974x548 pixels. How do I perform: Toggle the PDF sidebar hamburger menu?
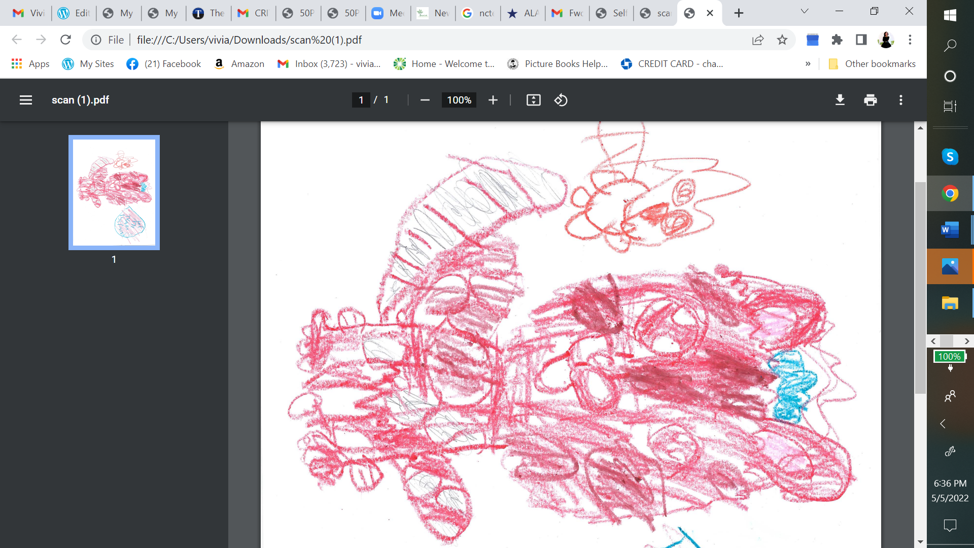point(26,100)
